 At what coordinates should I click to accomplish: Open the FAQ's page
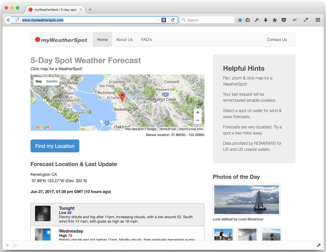pyautogui.click(x=146, y=40)
